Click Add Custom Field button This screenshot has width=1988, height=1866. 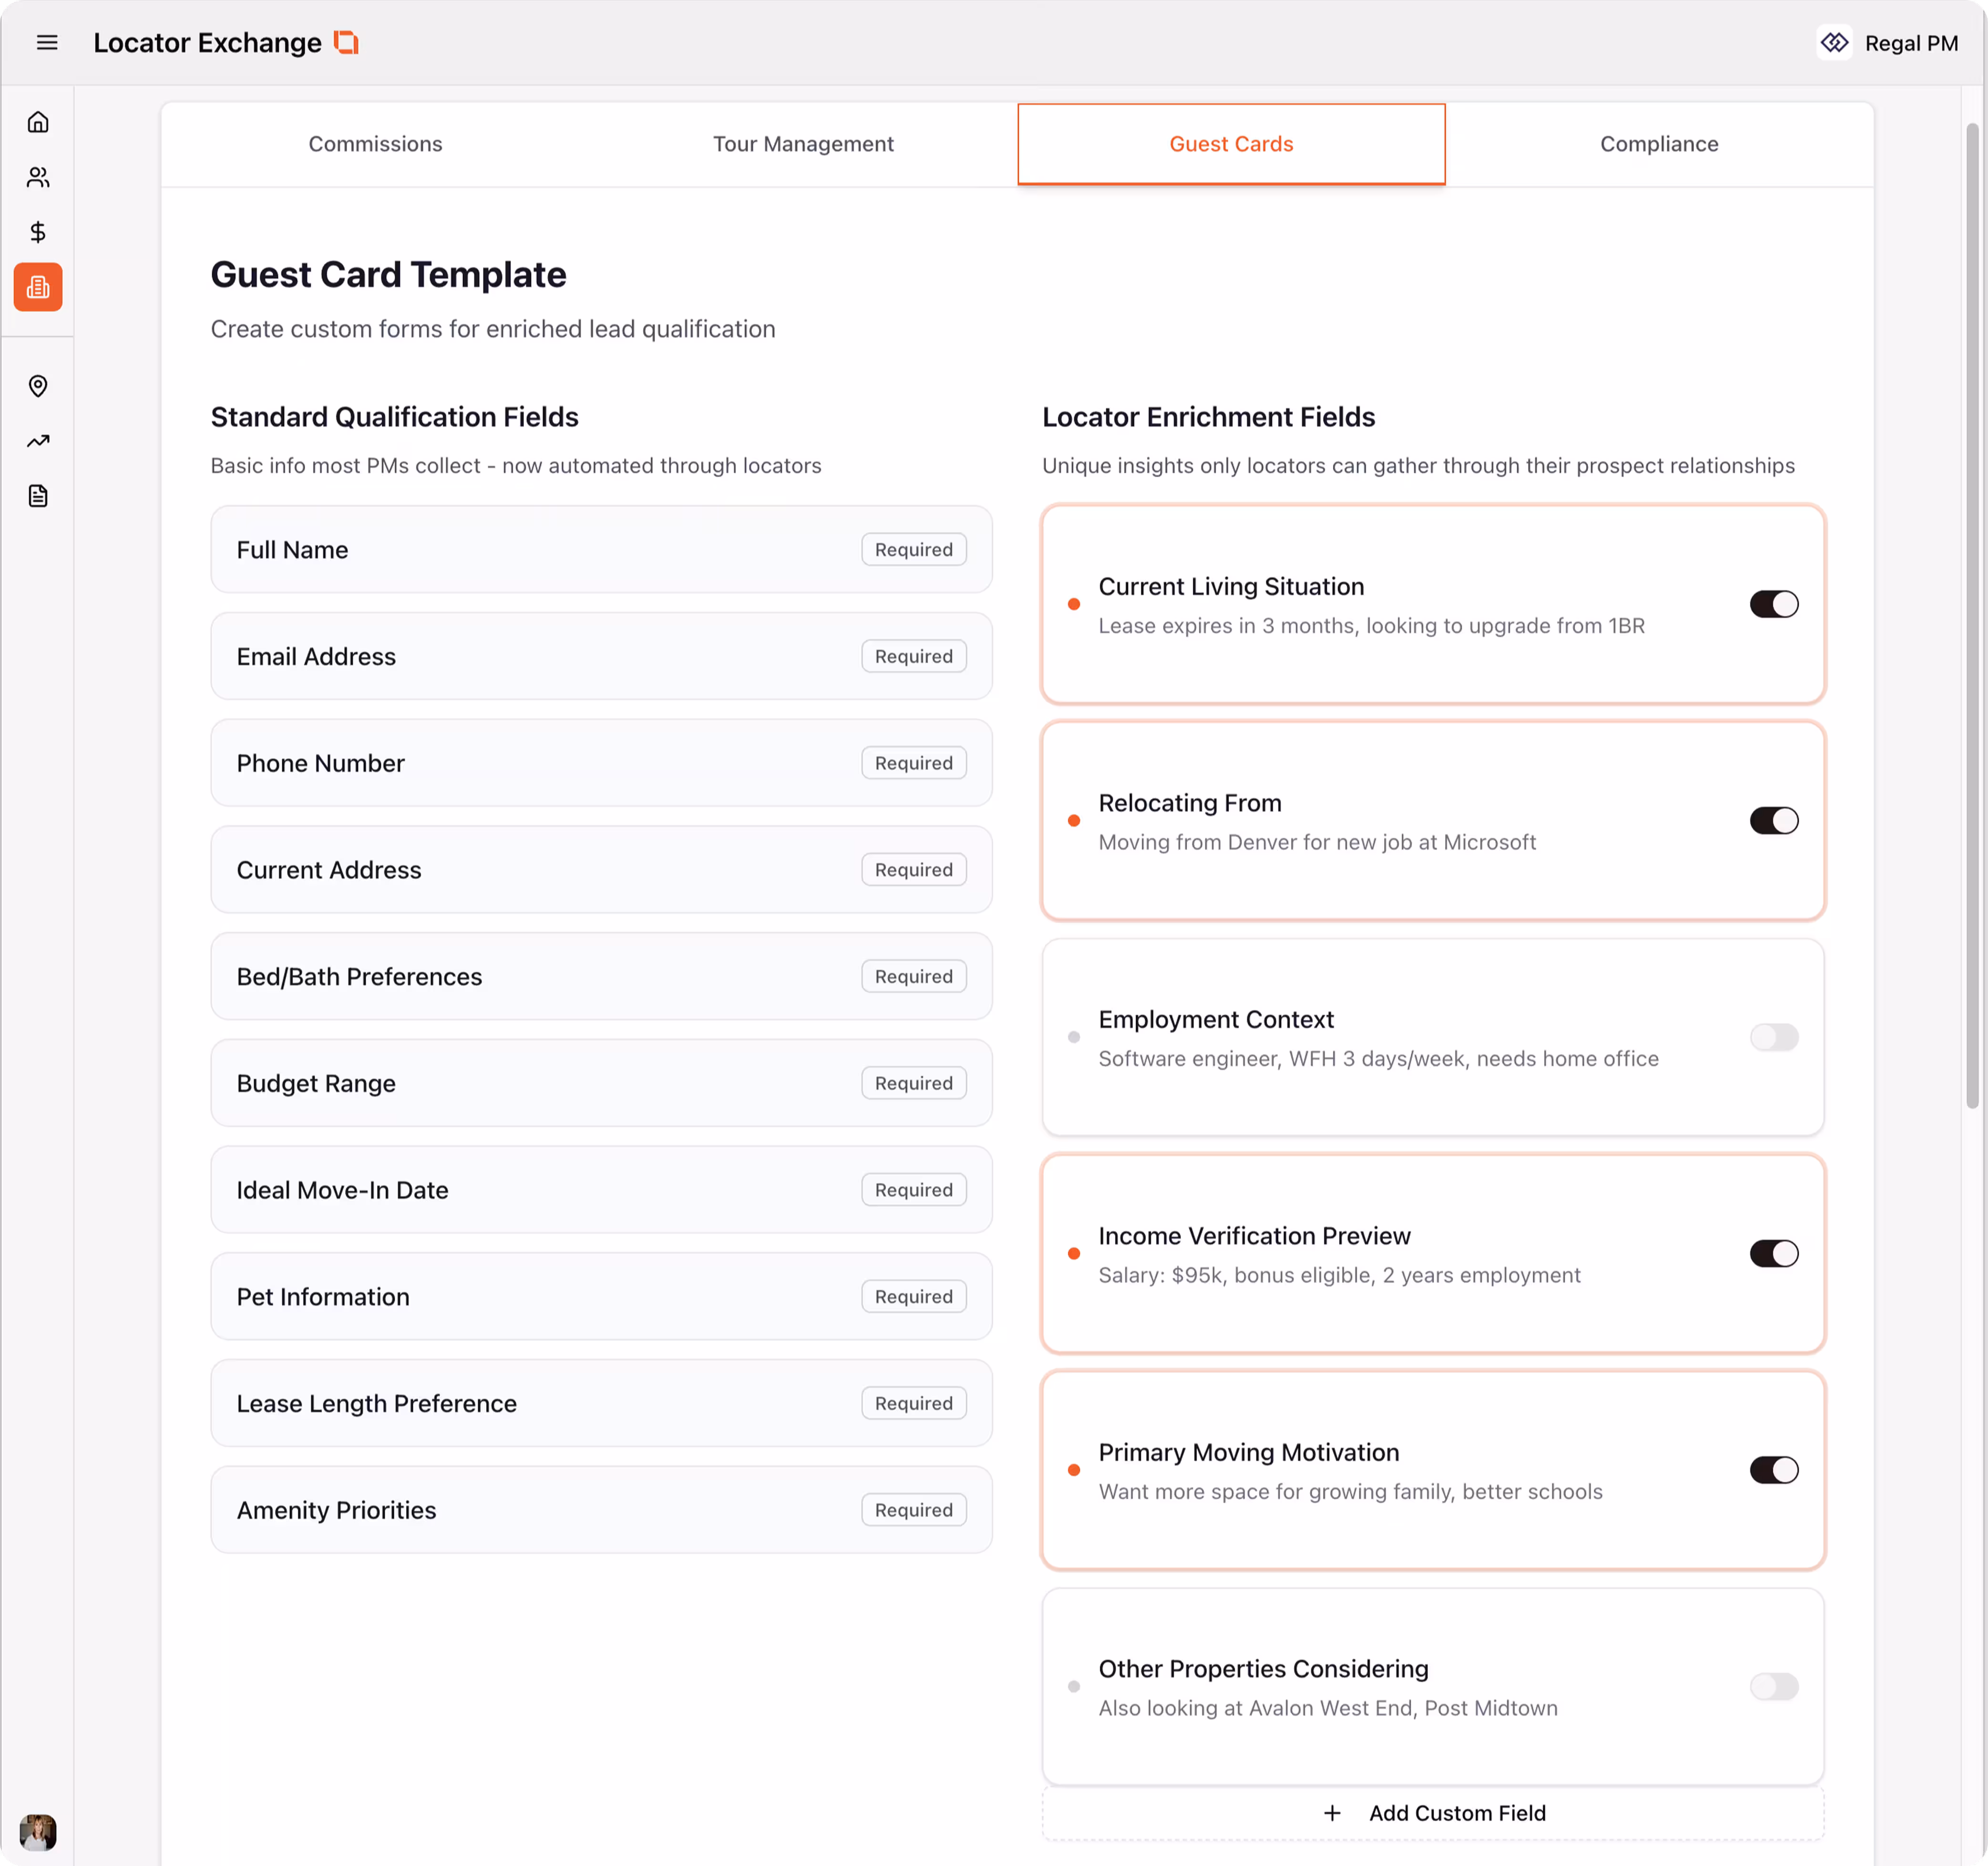[x=1433, y=1813]
